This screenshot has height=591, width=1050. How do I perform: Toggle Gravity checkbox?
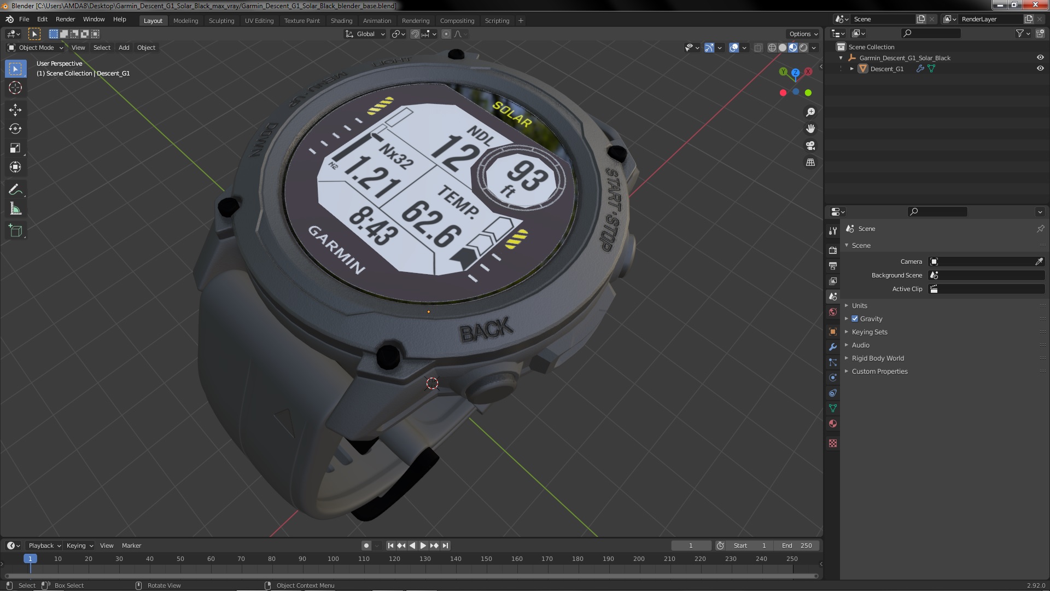(855, 318)
